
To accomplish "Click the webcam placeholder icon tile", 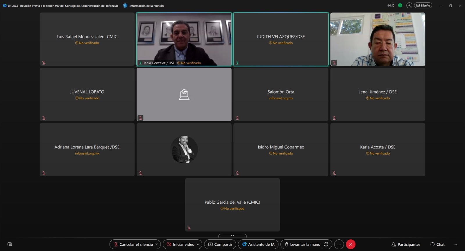I will 184,94.
